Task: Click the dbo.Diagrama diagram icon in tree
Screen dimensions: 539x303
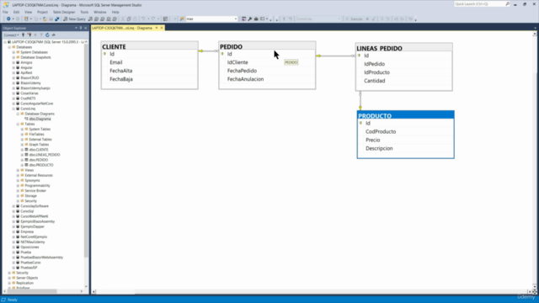Action: pyautogui.click(x=26, y=119)
